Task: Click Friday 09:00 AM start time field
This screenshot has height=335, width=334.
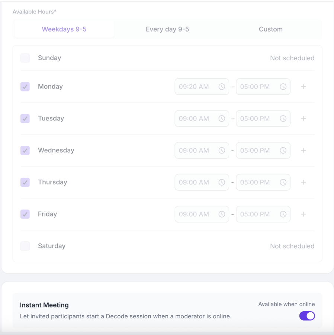Action: pyautogui.click(x=202, y=214)
